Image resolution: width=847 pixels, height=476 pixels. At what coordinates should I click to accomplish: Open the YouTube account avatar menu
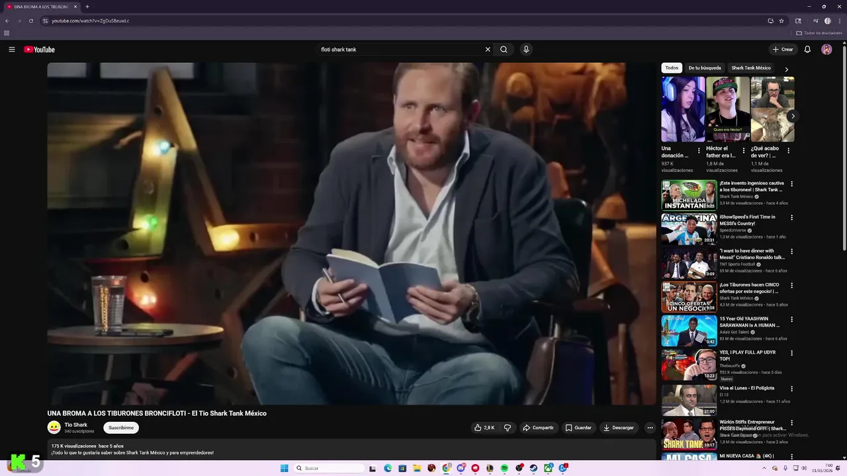pos(826,50)
